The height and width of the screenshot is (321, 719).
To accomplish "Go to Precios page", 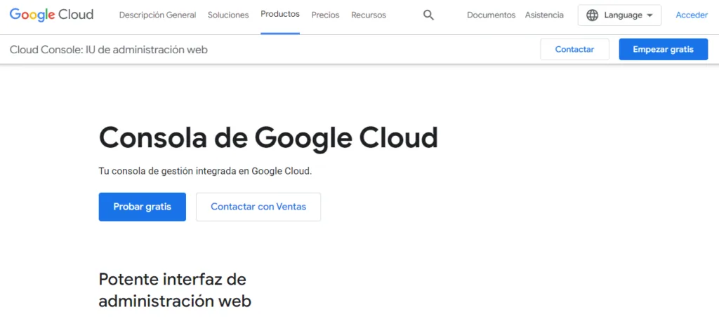I will [x=325, y=15].
